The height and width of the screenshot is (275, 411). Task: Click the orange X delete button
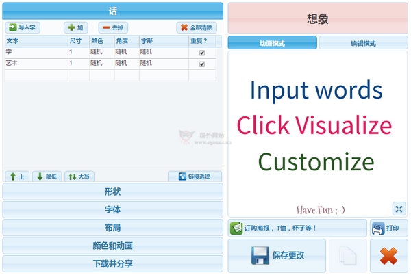(388, 256)
